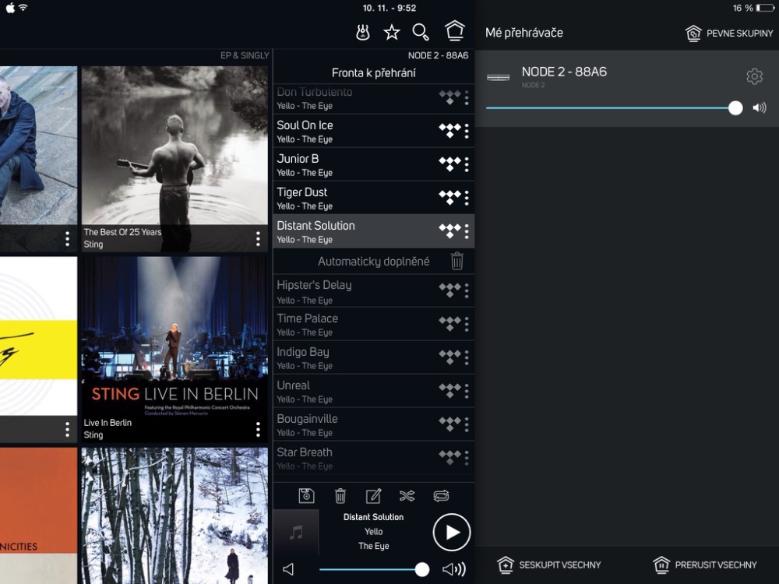Mute NODE 2 player speaker icon
Viewport: 779px width, 584px height.
click(759, 107)
